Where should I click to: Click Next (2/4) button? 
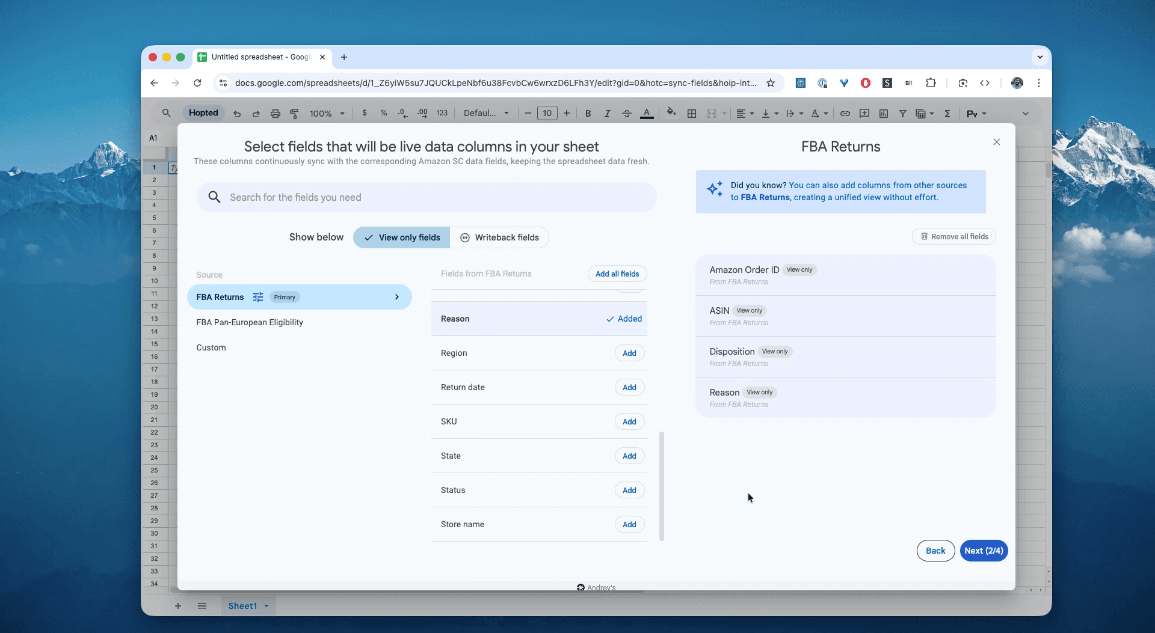[x=984, y=551]
